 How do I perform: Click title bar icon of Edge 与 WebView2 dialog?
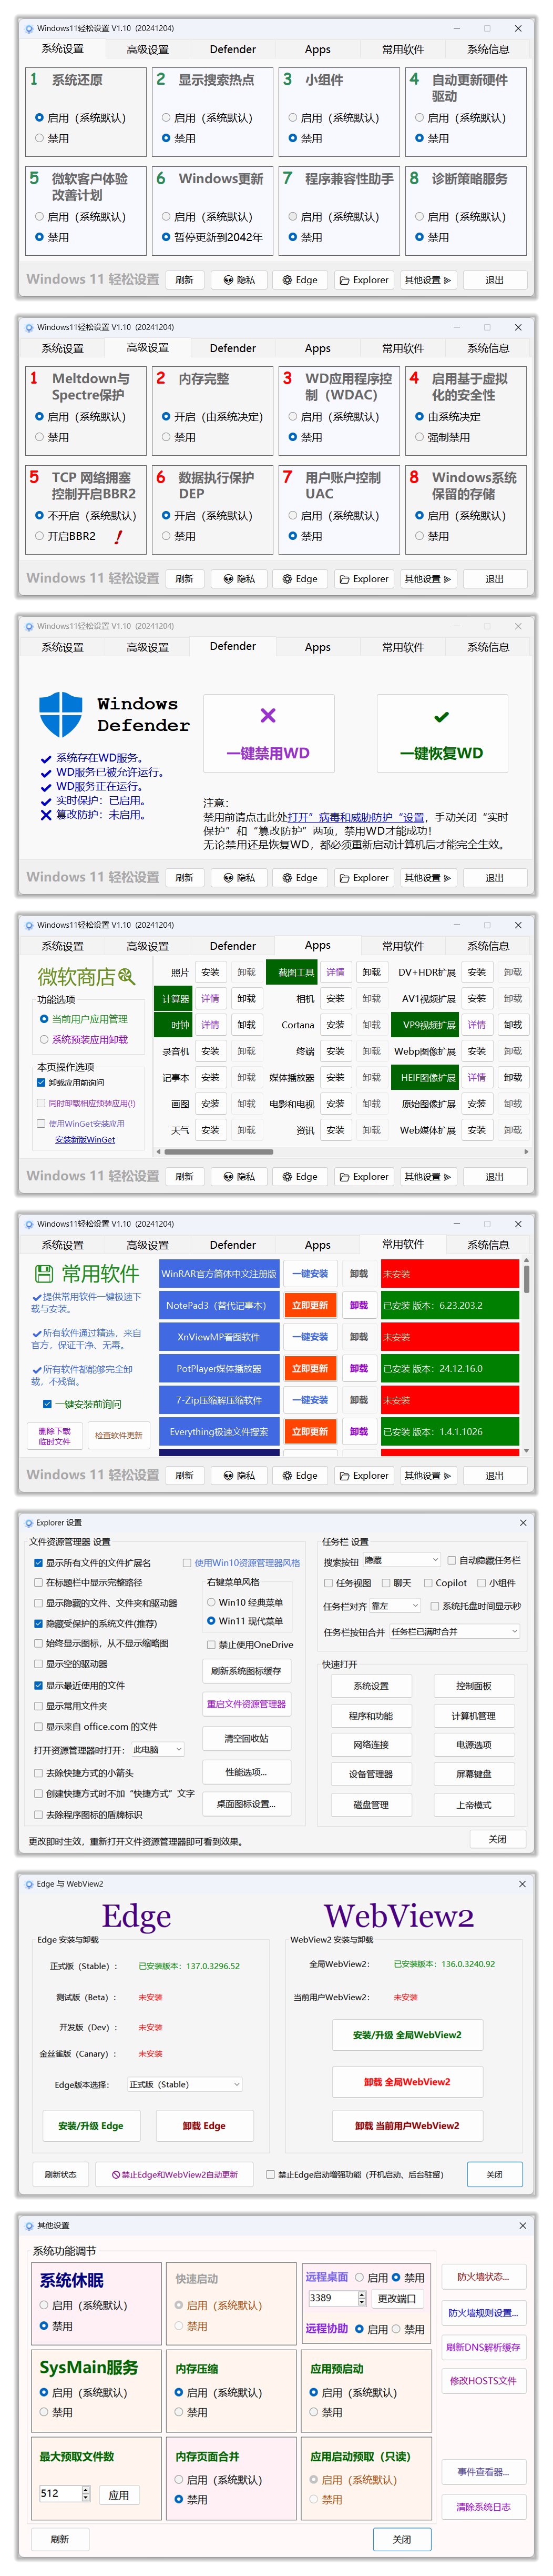(x=29, y=1883)
